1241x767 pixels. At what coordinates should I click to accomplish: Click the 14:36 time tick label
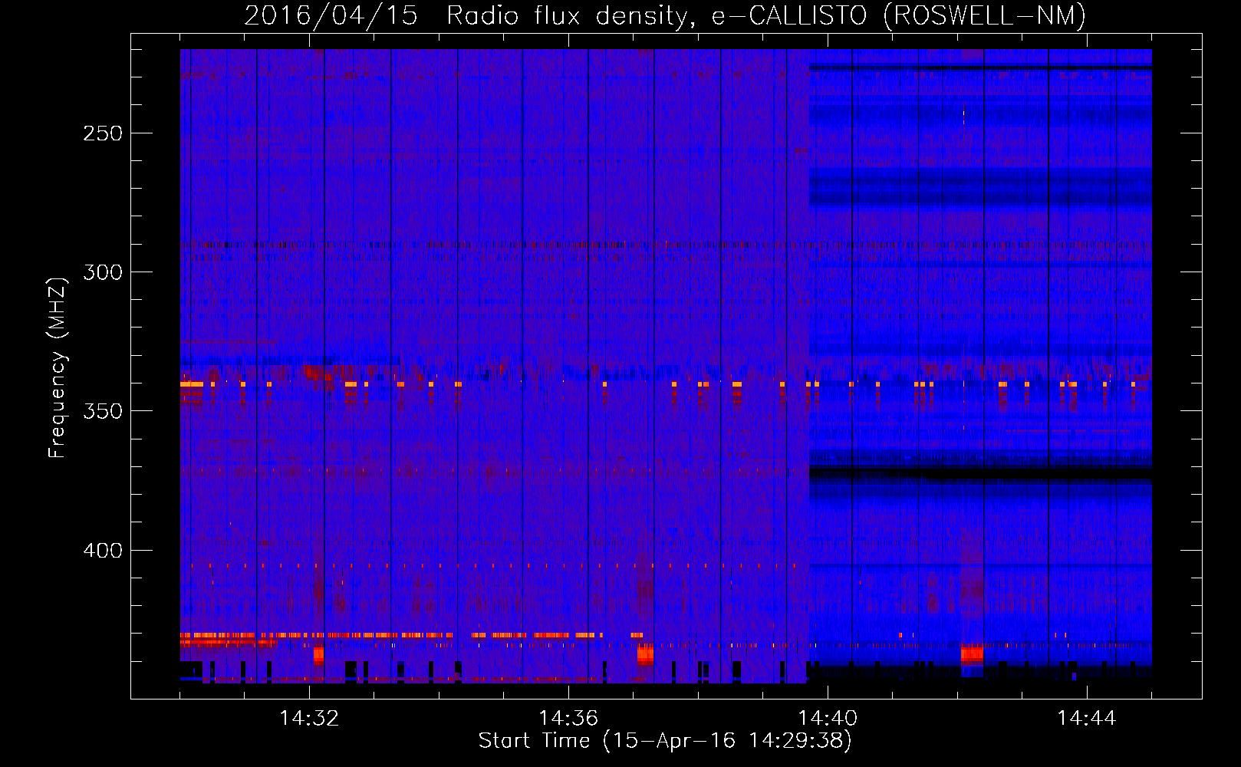pyautogui.click(x=568, y=719)
